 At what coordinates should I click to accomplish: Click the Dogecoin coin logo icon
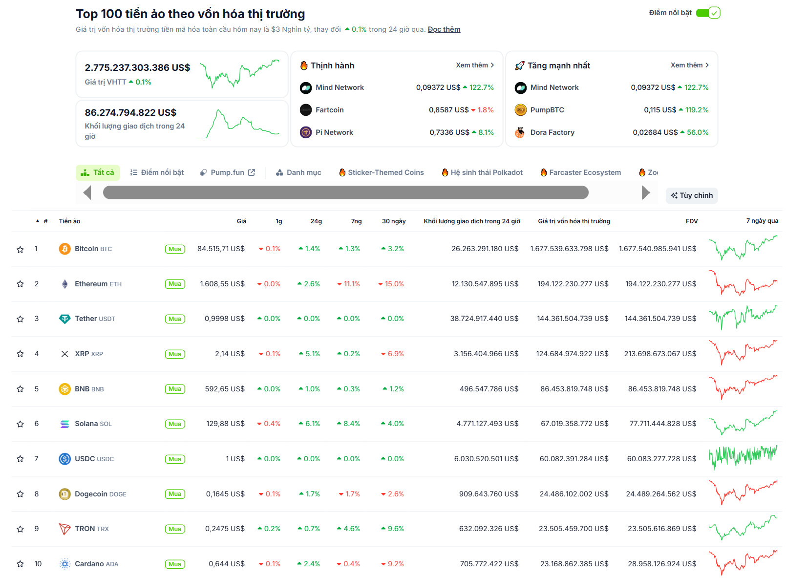[64, 494]
